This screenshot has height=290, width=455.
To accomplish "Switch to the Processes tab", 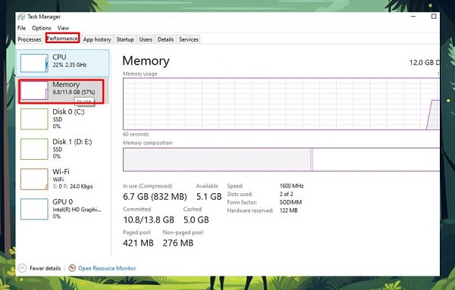I will pyautogui.click(x=30, y=39).
